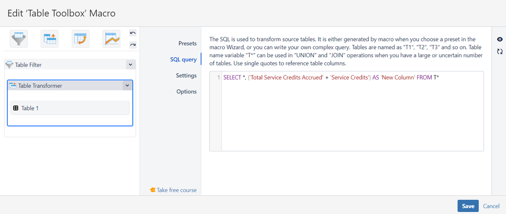This screenshot has width=506, height=214.
Task: Open the Options tab
Action: pyautogui.click(x=186, y=91)
